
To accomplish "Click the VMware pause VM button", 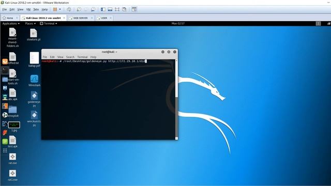I will (x=55, y=9).
